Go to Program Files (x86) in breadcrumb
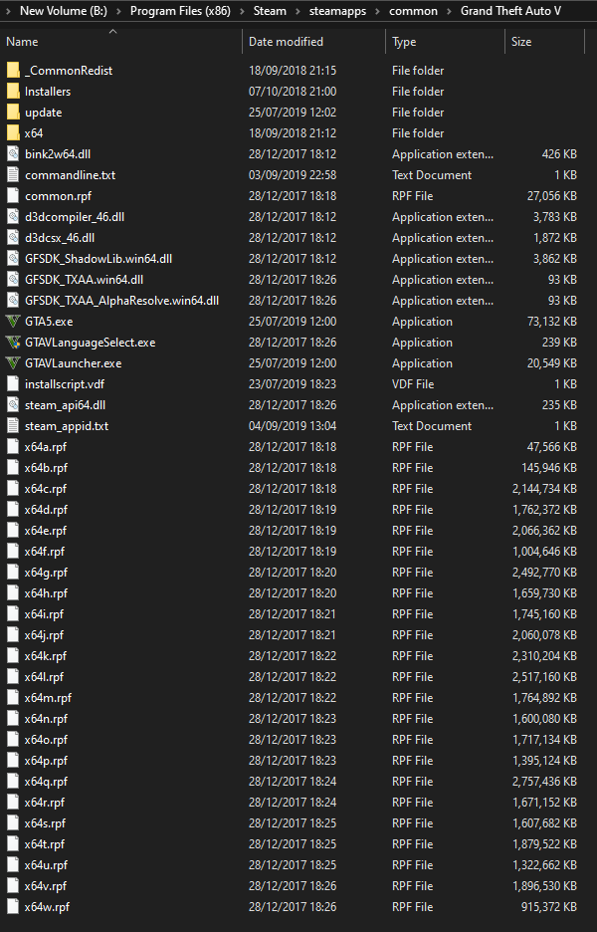 point(180,11)
